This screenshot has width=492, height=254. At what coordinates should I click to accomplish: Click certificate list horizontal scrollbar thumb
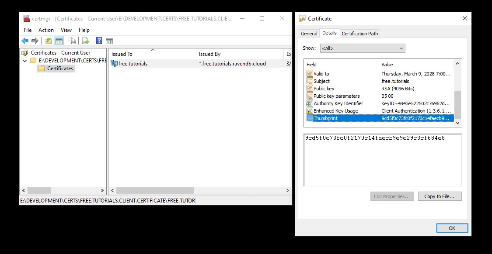[155, 190]
